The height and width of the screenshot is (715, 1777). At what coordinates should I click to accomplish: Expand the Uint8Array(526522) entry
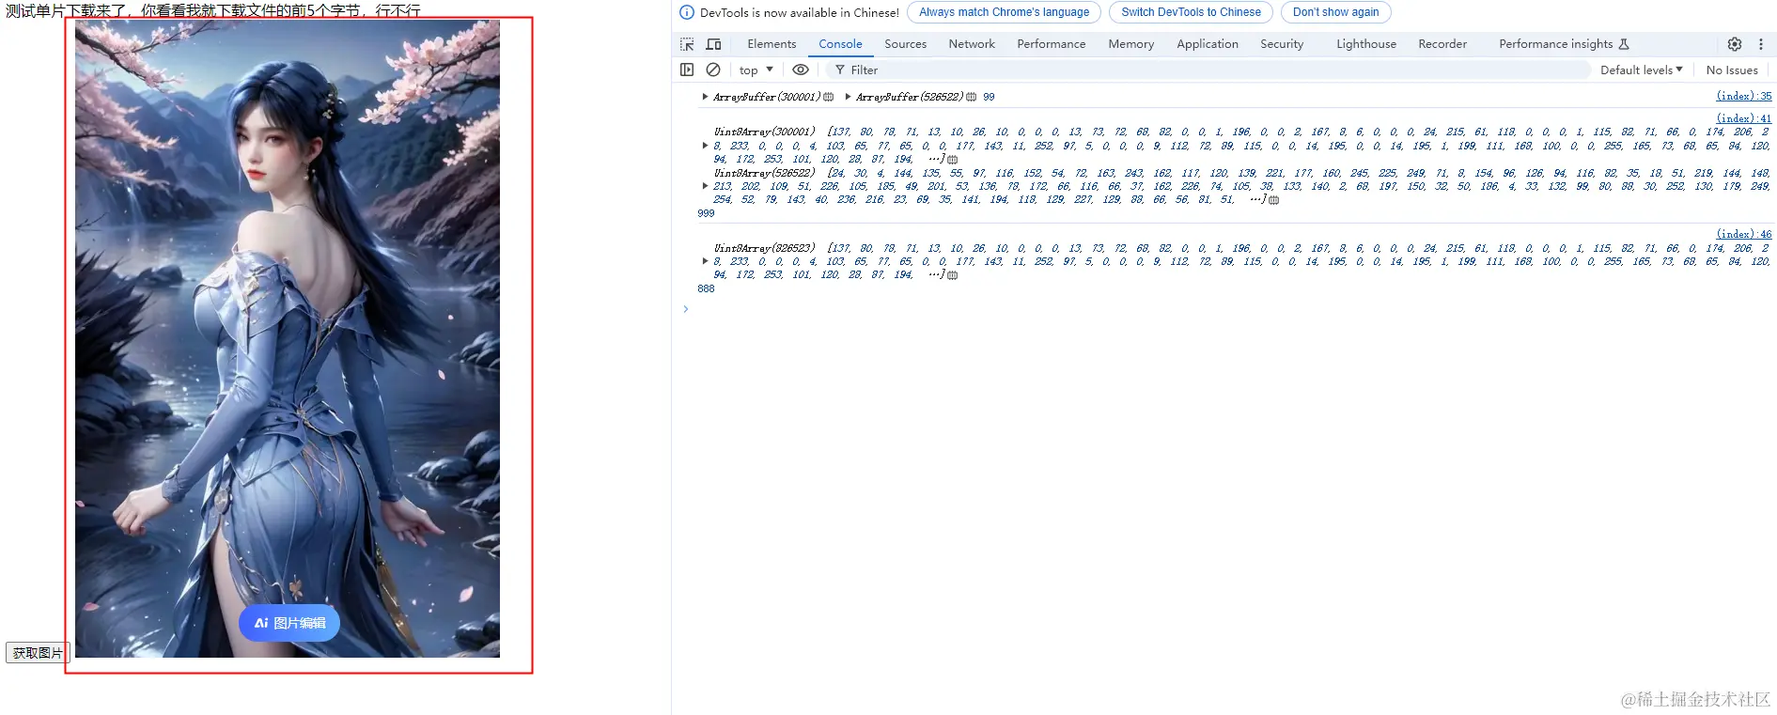coord(705,186)
